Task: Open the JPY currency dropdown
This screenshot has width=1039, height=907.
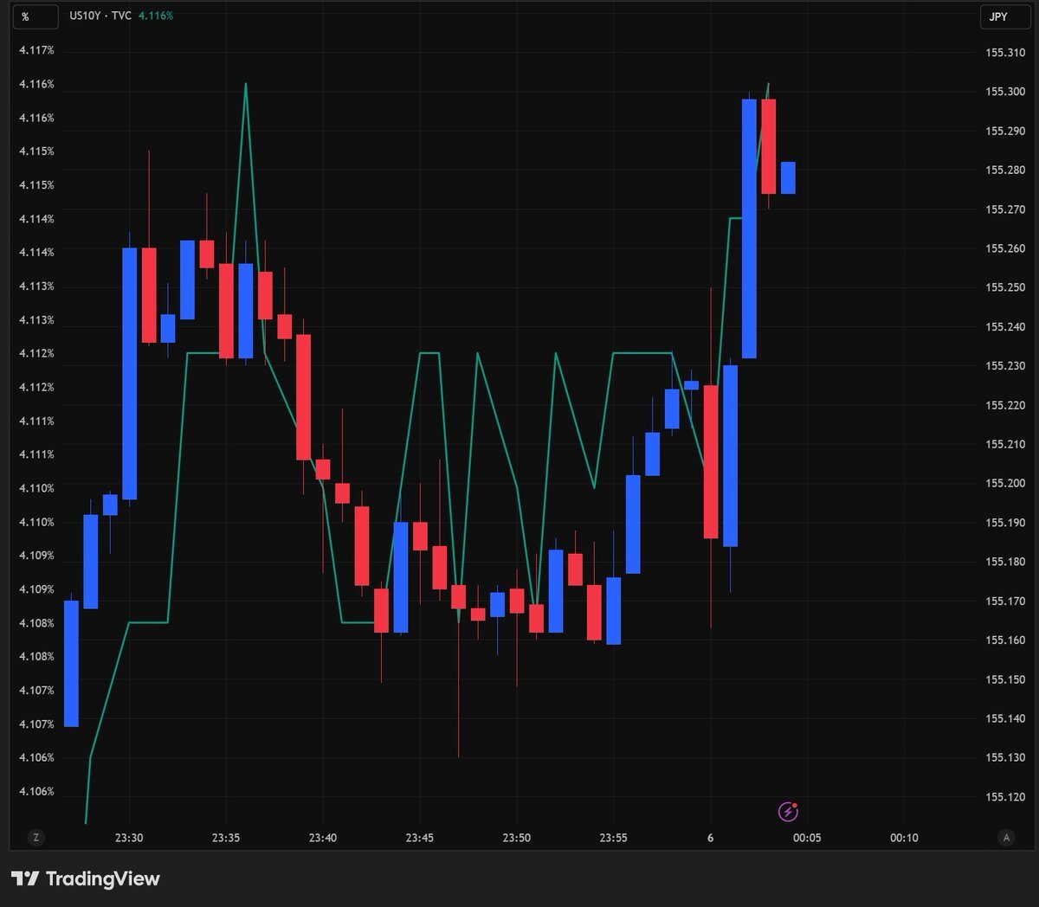Action: point(998,16)
